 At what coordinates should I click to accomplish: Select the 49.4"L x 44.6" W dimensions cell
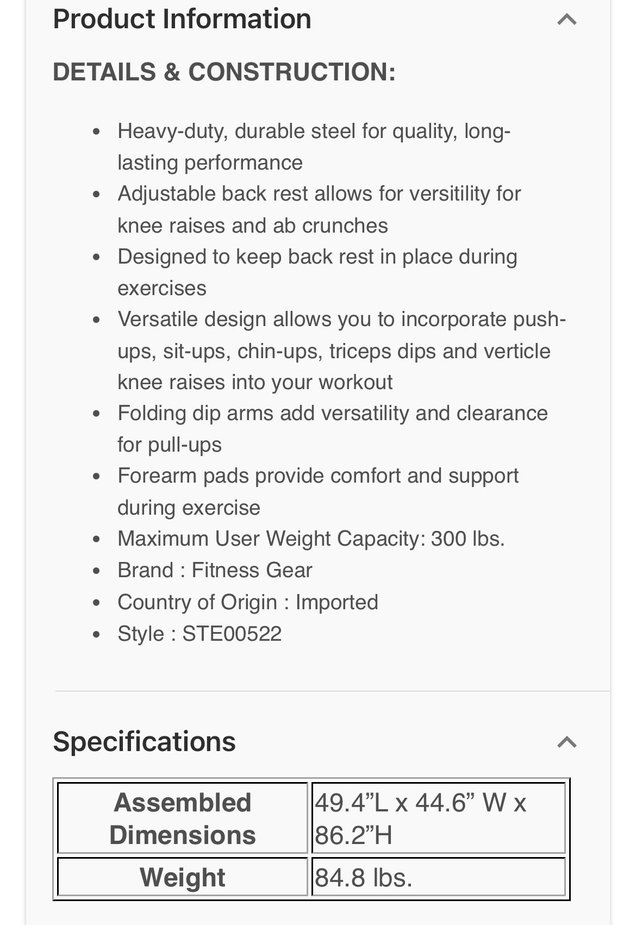click(438, 818)
